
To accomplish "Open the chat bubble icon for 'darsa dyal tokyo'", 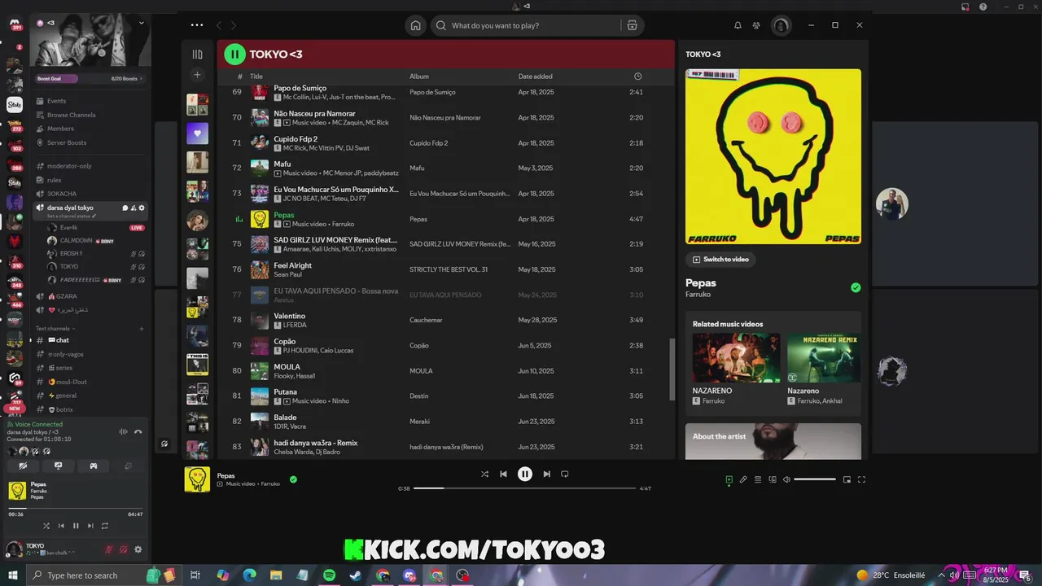I will tap(125, 208).
